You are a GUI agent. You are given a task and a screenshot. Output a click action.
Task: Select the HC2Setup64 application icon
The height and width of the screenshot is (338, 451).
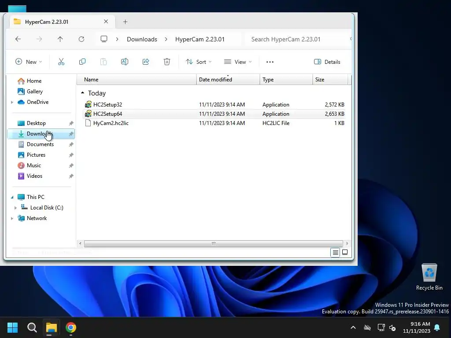[88, 114]
